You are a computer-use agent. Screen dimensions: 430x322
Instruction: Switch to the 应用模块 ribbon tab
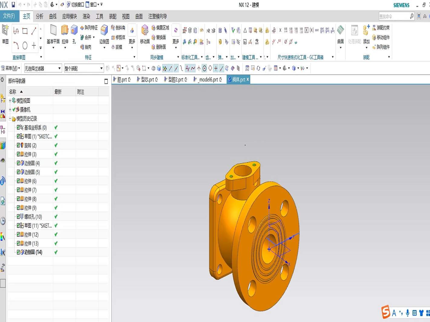pyautogui.click(x=70, y=16)
